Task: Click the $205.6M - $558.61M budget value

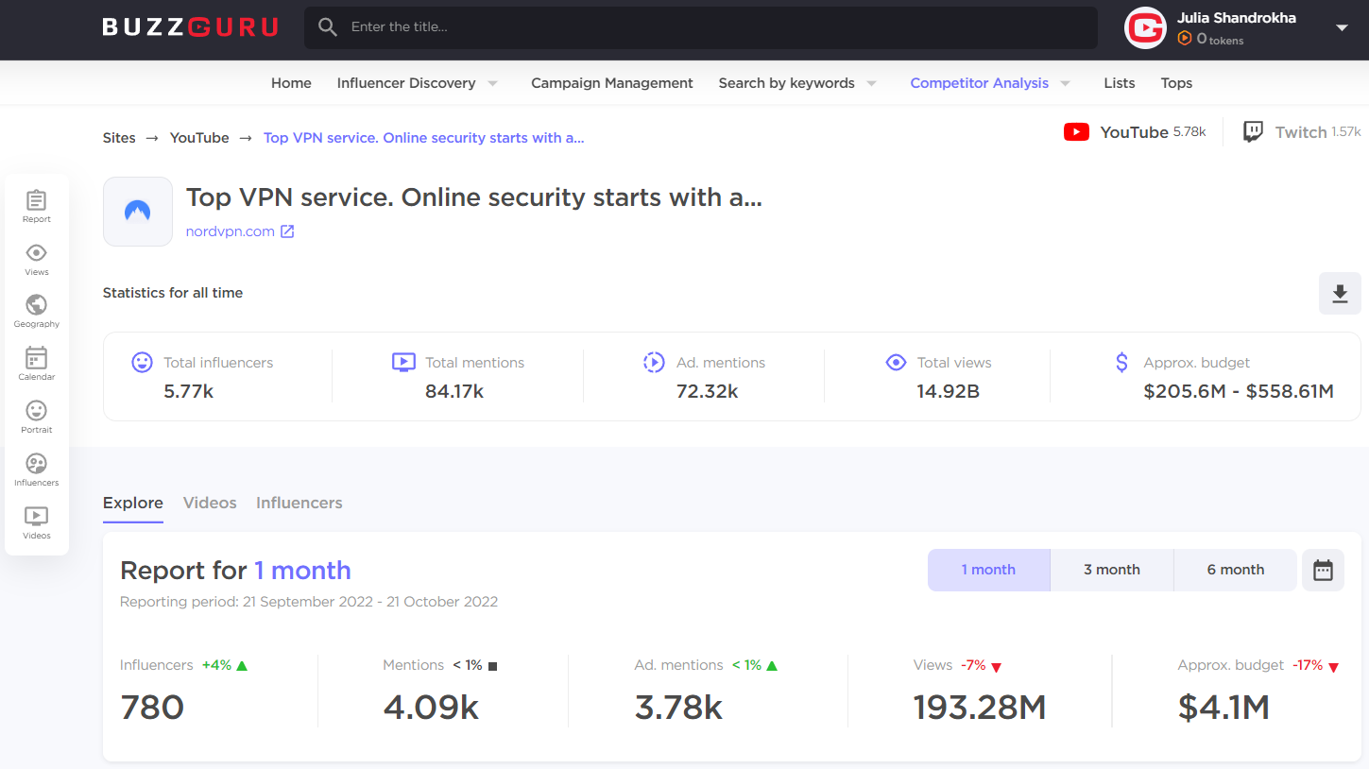Action: click(1239, 391)
